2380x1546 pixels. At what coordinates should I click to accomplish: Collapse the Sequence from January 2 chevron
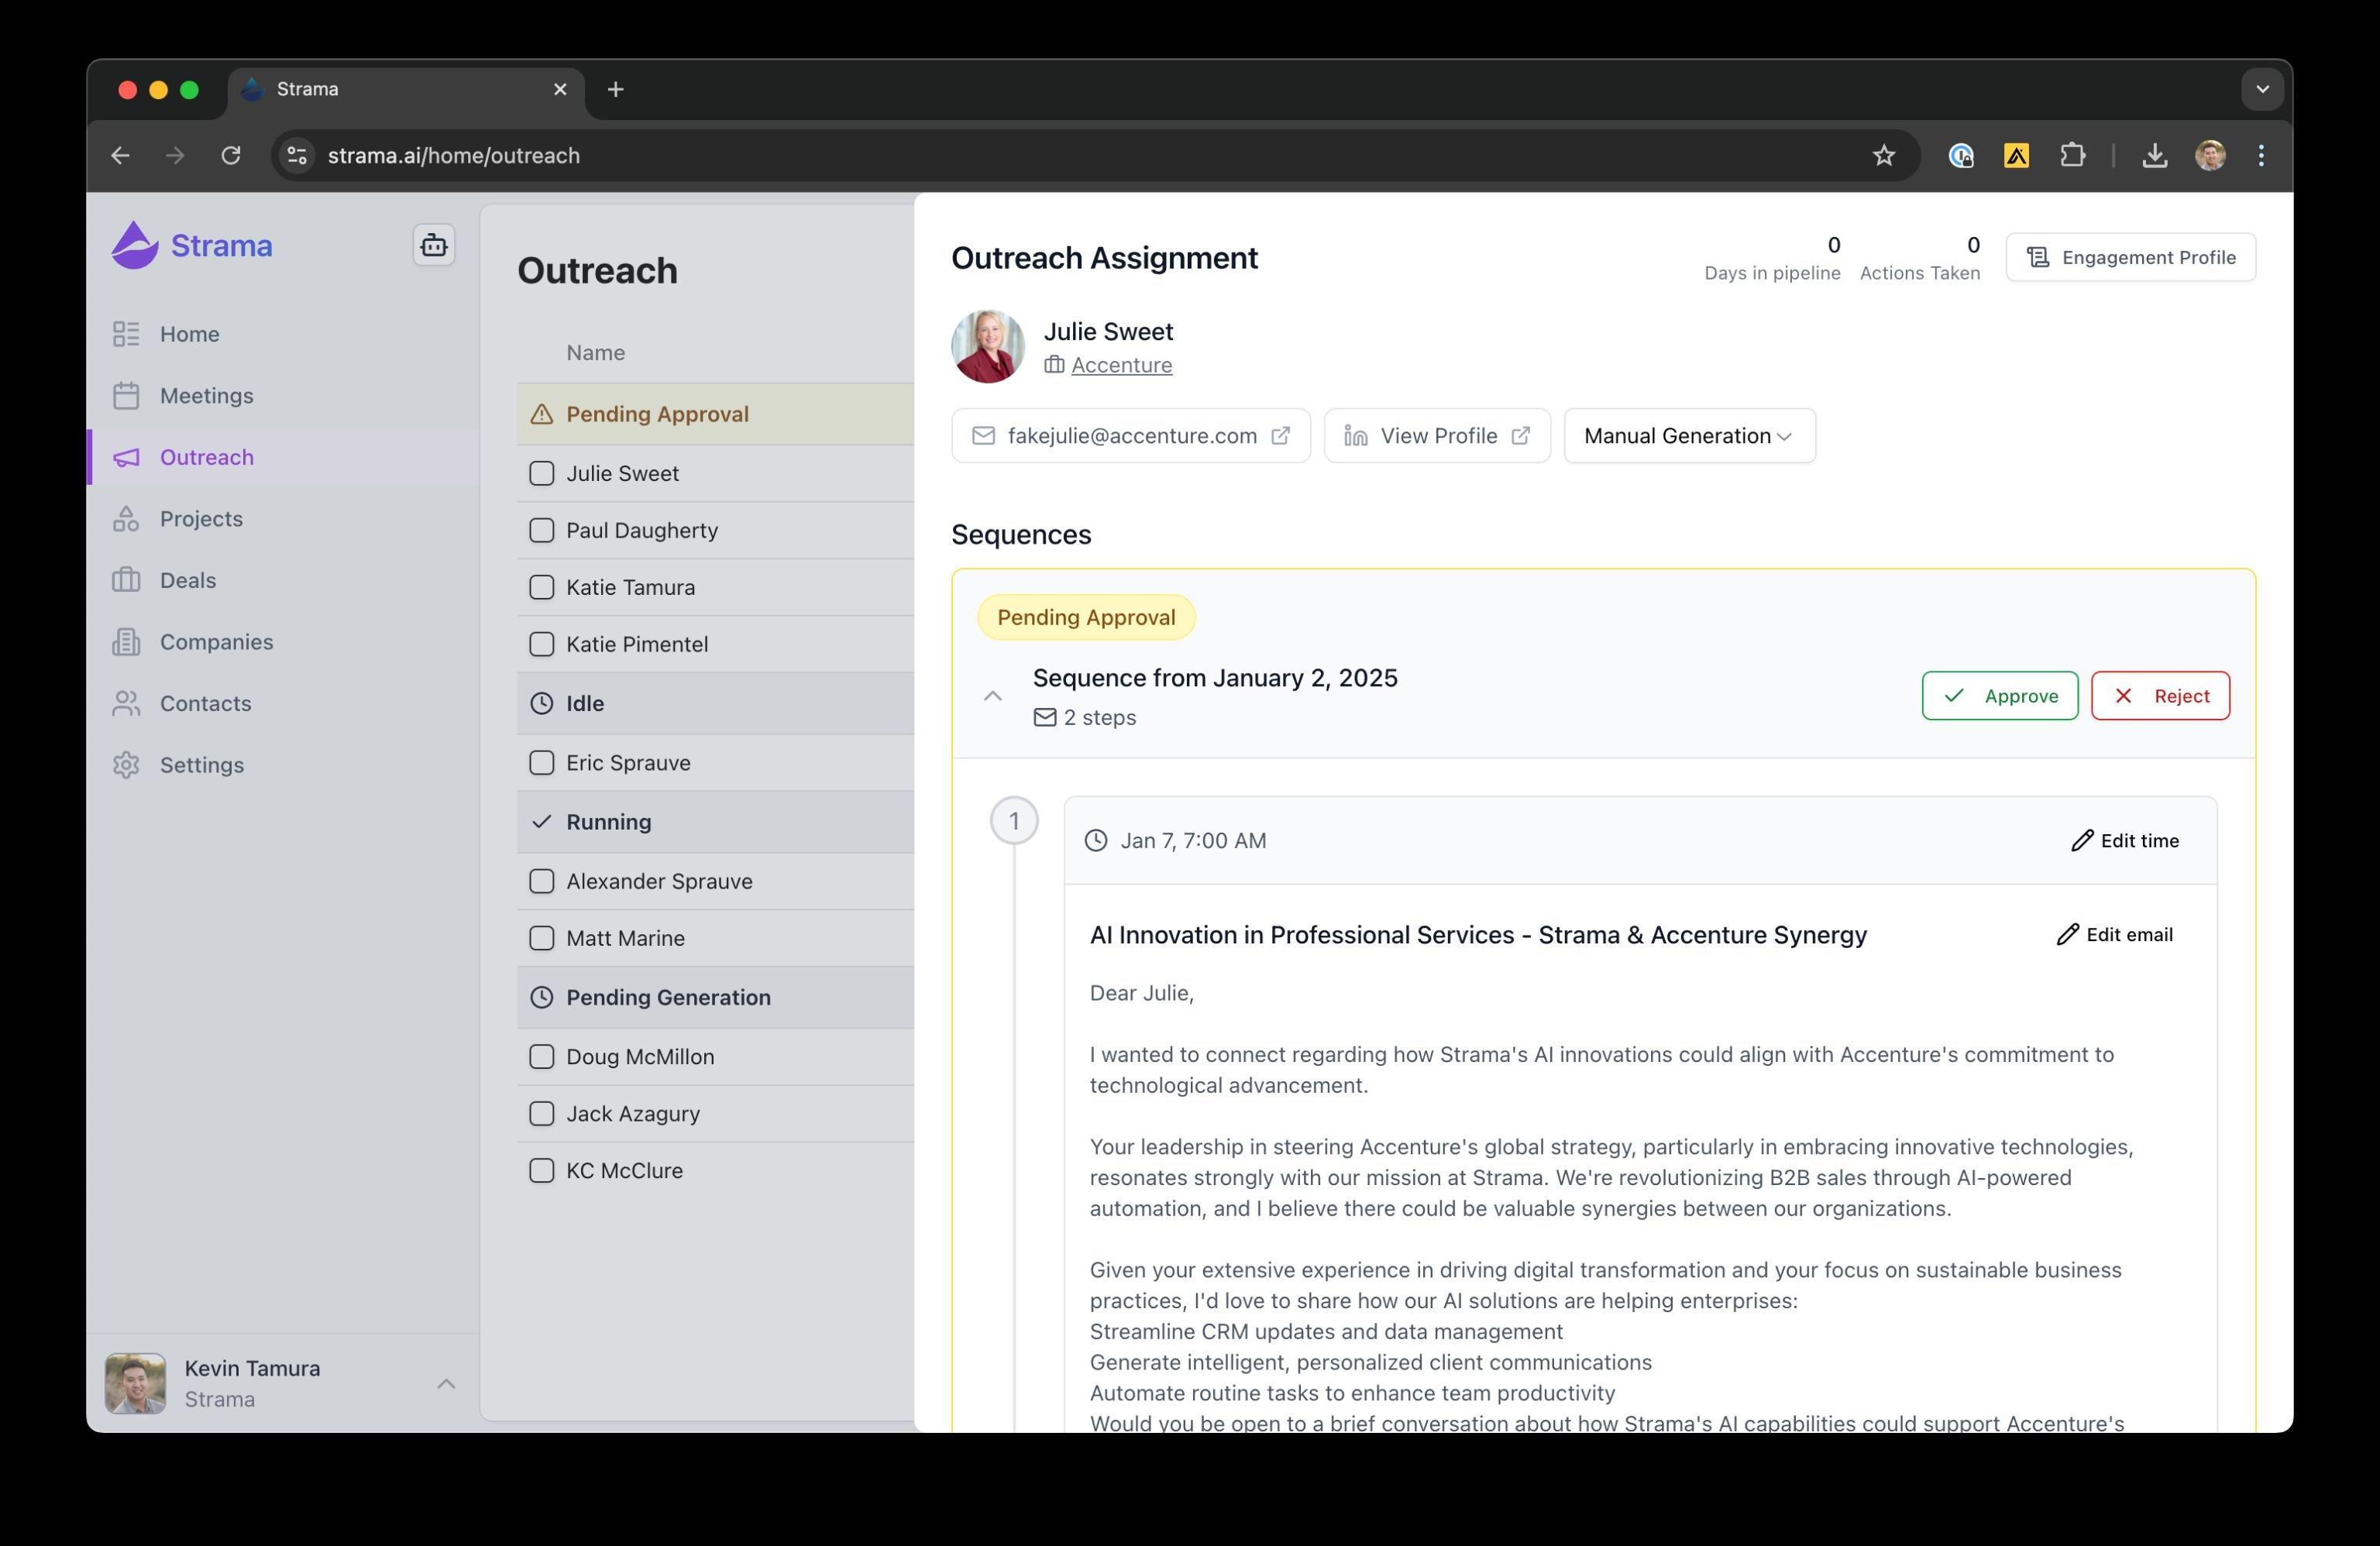[x=992, y=696]
